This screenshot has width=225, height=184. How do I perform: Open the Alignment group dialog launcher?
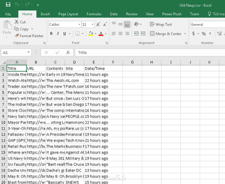[x=186, y=43]
